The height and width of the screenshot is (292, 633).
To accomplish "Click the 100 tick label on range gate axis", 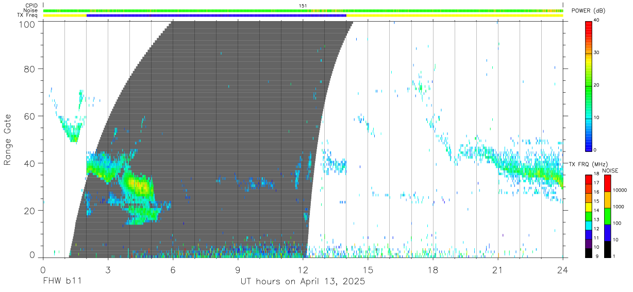I will 28,24.
